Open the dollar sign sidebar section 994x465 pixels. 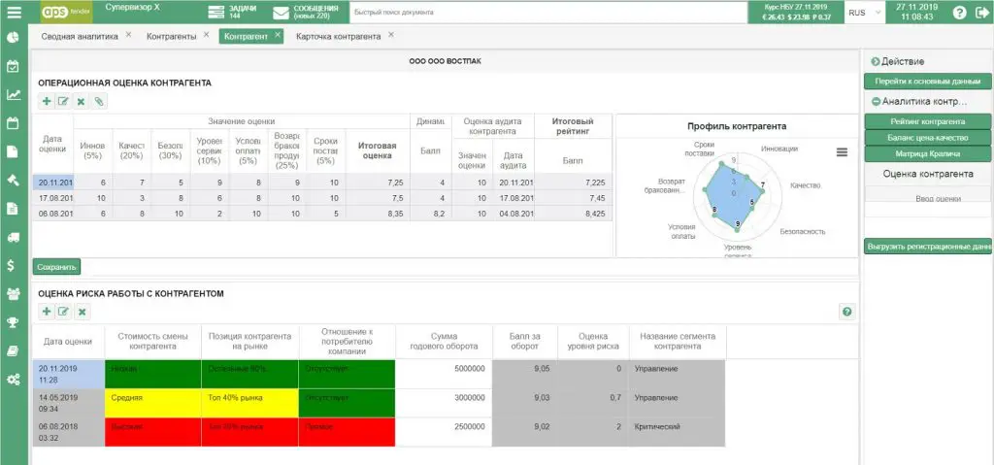[x=12, y=266]
